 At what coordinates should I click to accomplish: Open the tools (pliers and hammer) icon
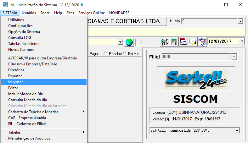click(x=165, y=42)
